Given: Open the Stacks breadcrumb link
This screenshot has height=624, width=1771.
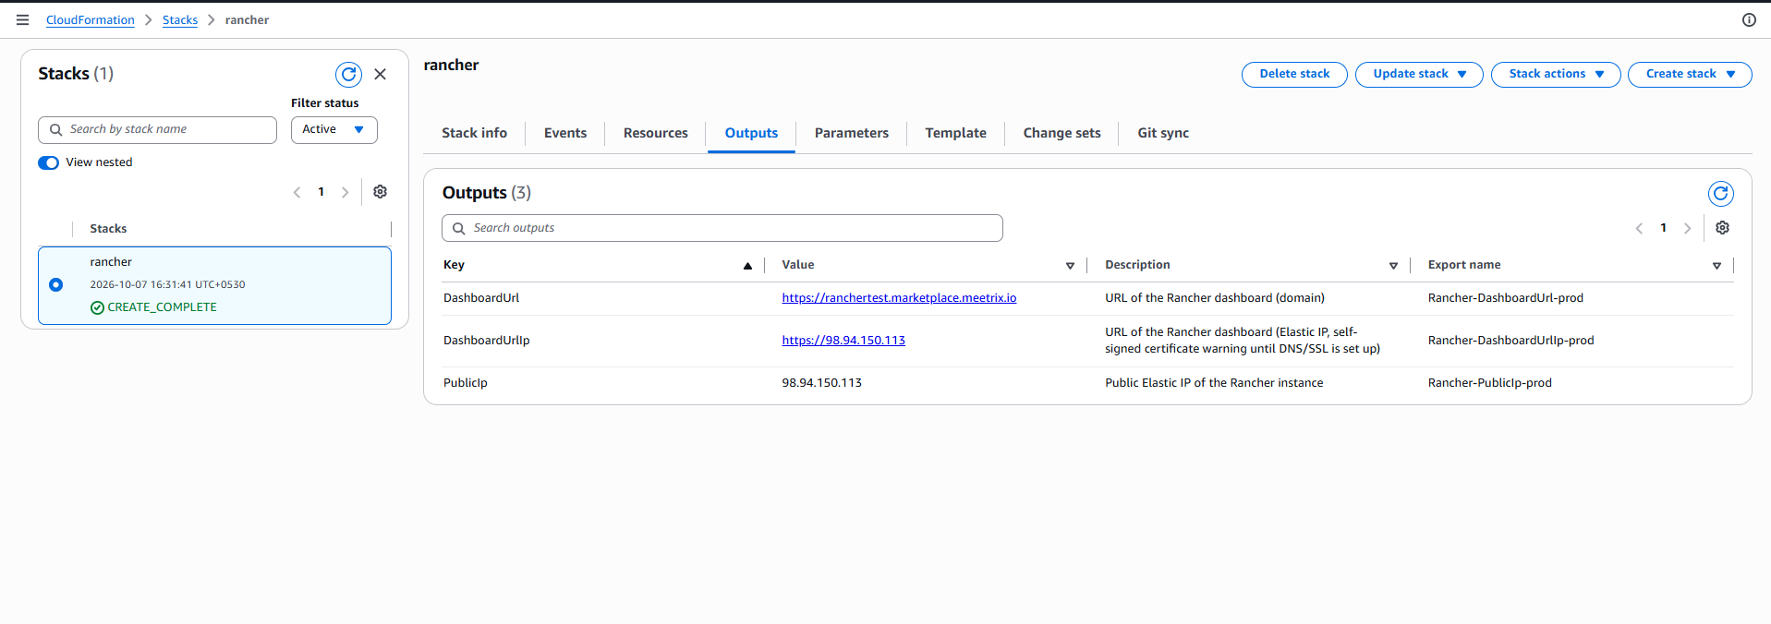Looking at the screenshot, I should [180, 19].
